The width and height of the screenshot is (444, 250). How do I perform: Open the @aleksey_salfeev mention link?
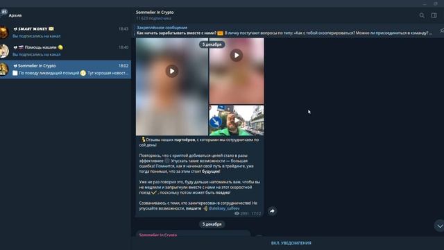point(224,208)
